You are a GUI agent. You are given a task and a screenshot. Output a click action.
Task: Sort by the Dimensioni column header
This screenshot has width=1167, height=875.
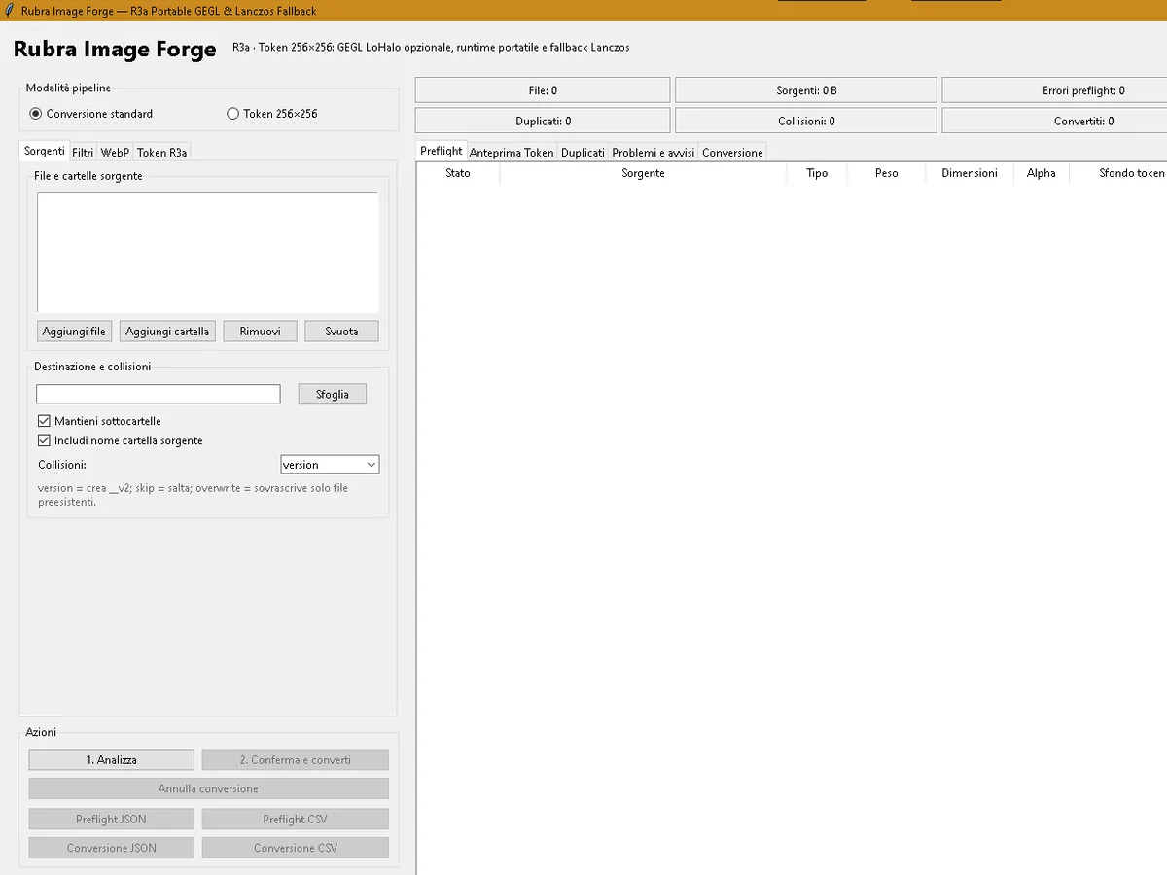970,173
